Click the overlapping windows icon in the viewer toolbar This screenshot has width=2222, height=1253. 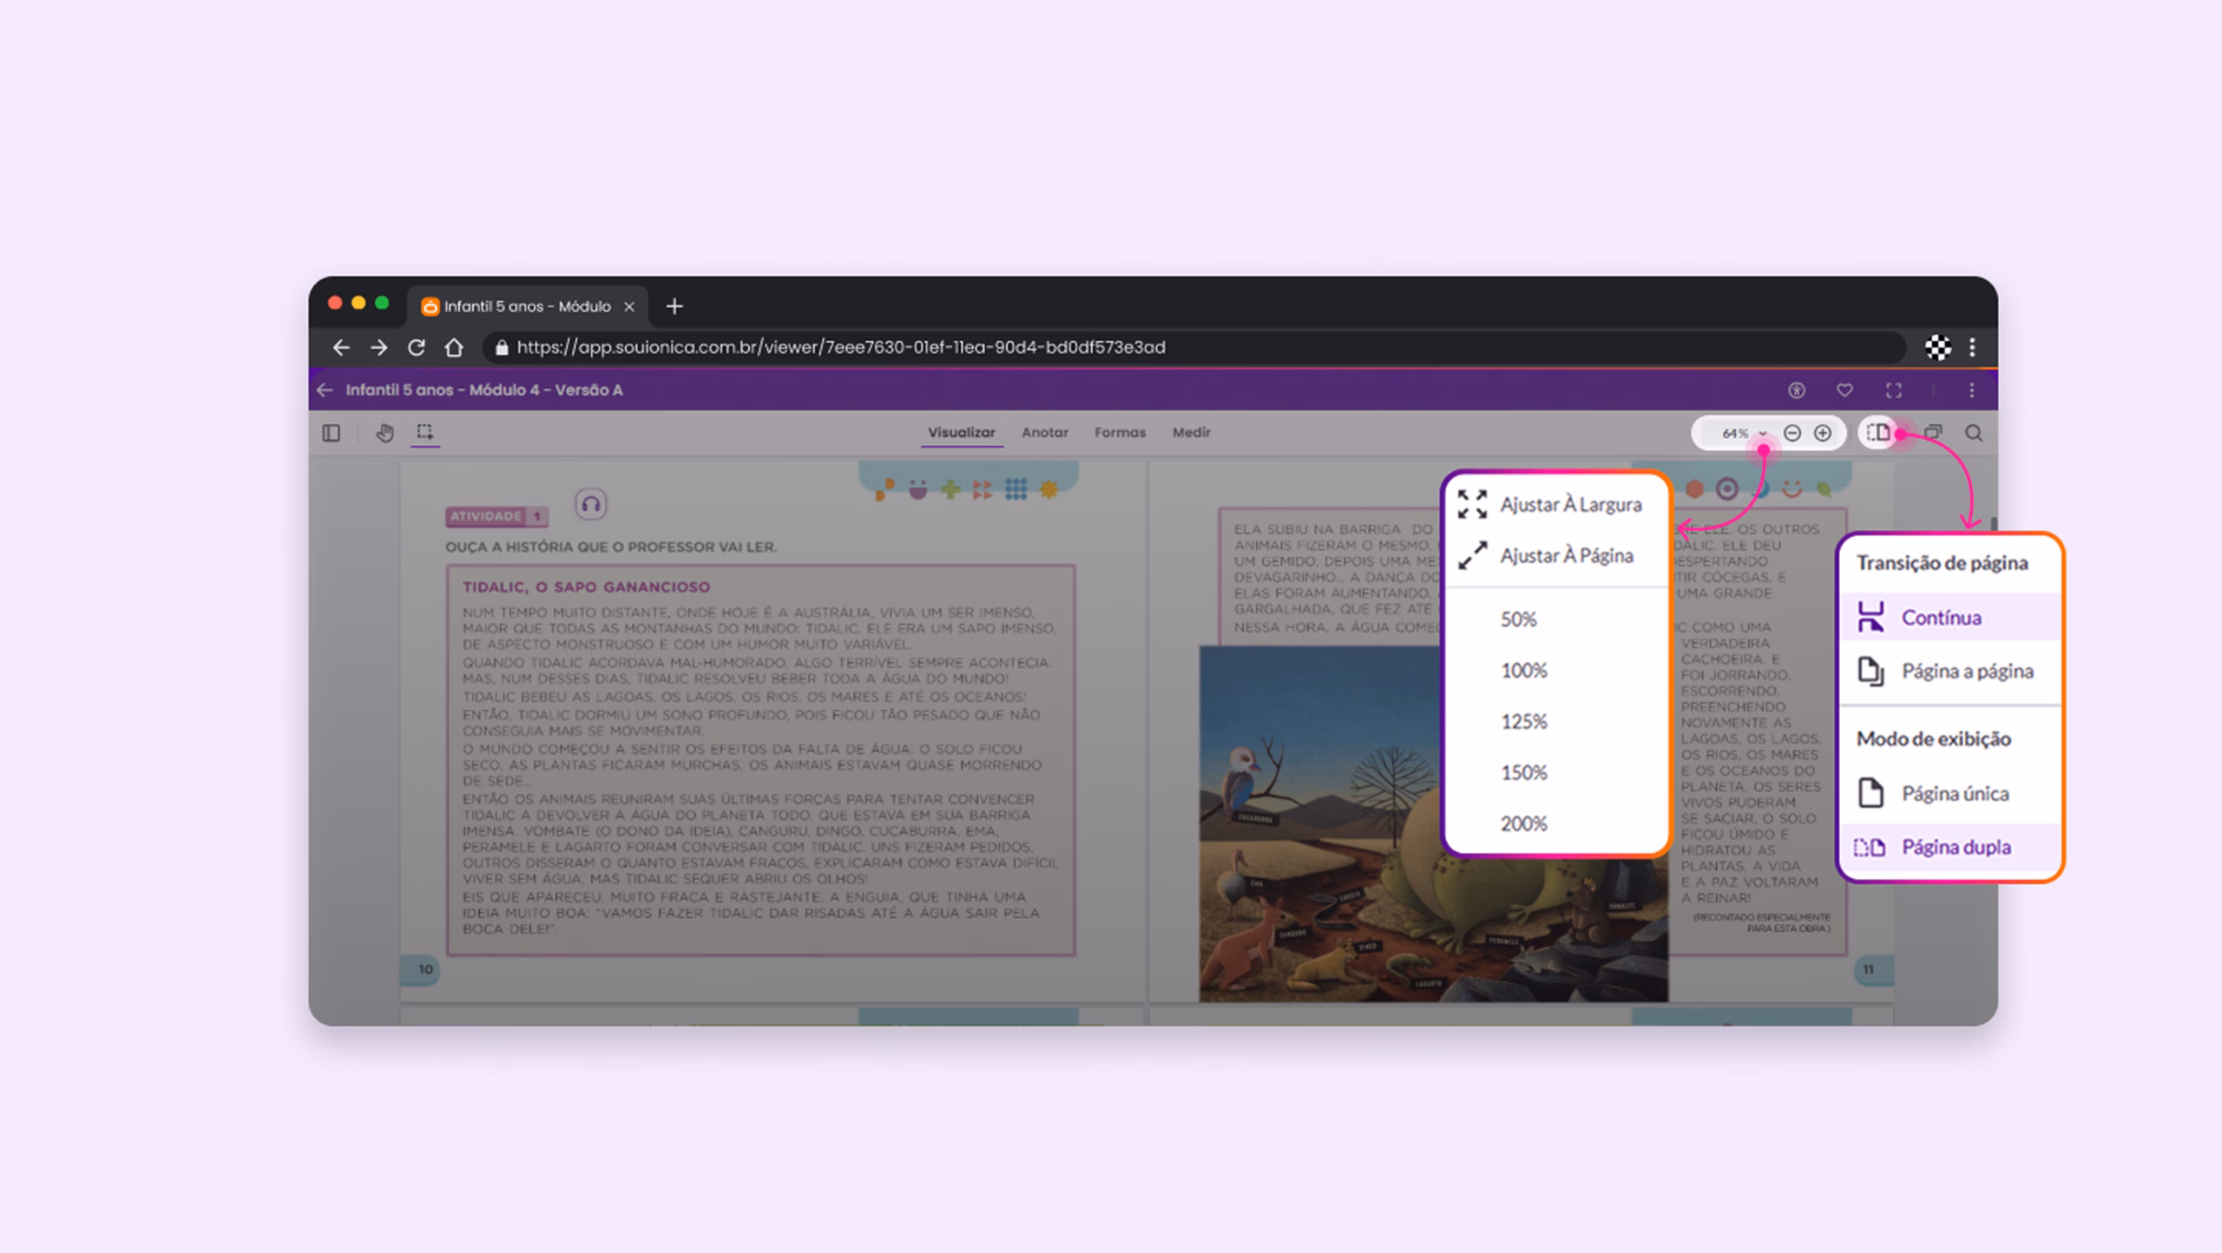tap(1933, 433)
